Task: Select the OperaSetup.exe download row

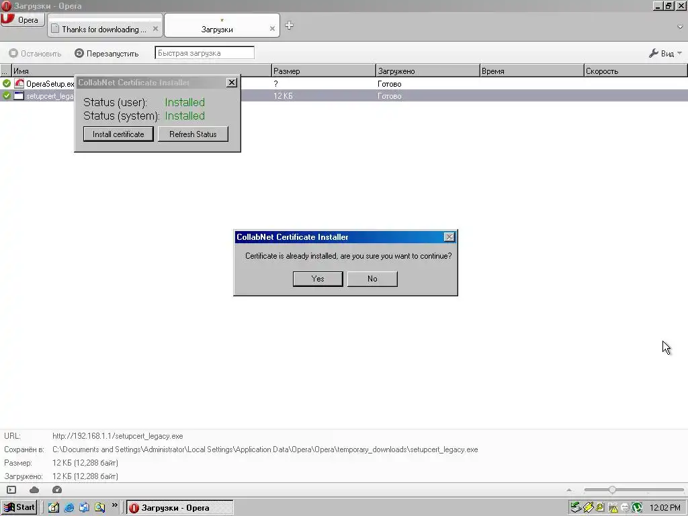Action: [x=344, y=83]
